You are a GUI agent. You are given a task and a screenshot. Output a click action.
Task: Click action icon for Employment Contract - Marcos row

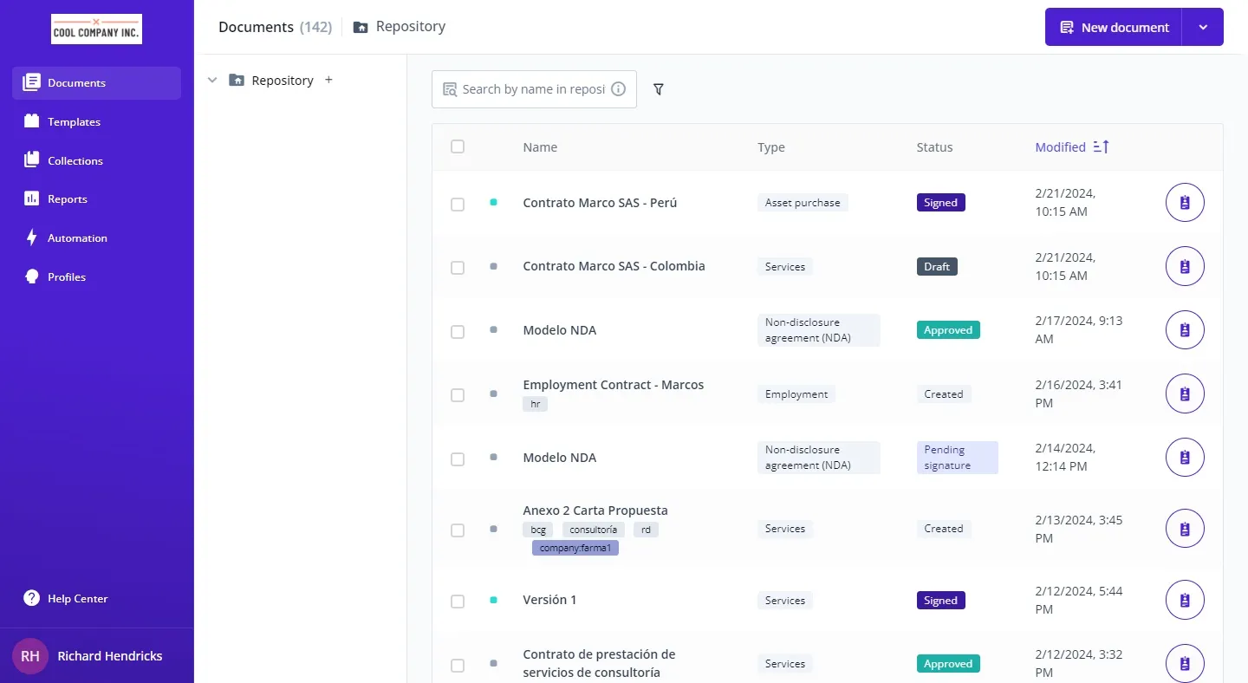click(x=1184, y=394)
